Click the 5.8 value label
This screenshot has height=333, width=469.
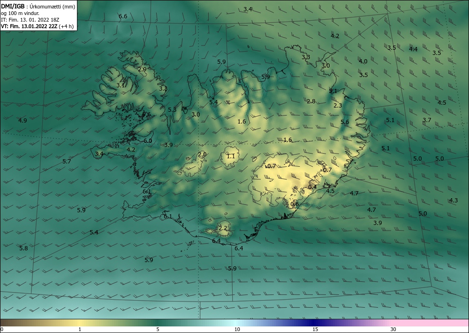[x=23, y=248]
